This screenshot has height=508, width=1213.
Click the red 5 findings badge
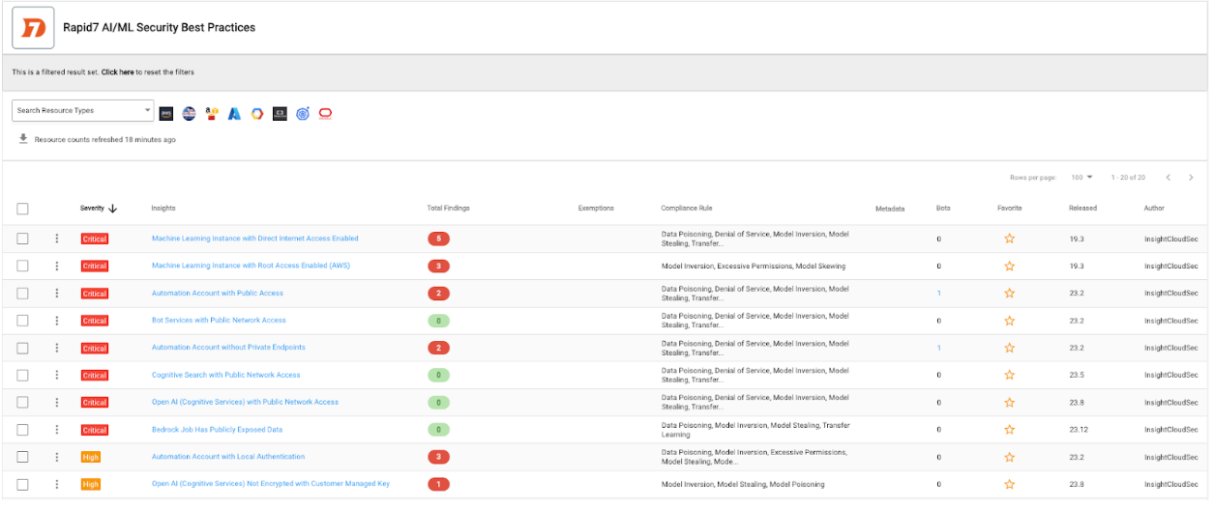[x=438, y=239]
